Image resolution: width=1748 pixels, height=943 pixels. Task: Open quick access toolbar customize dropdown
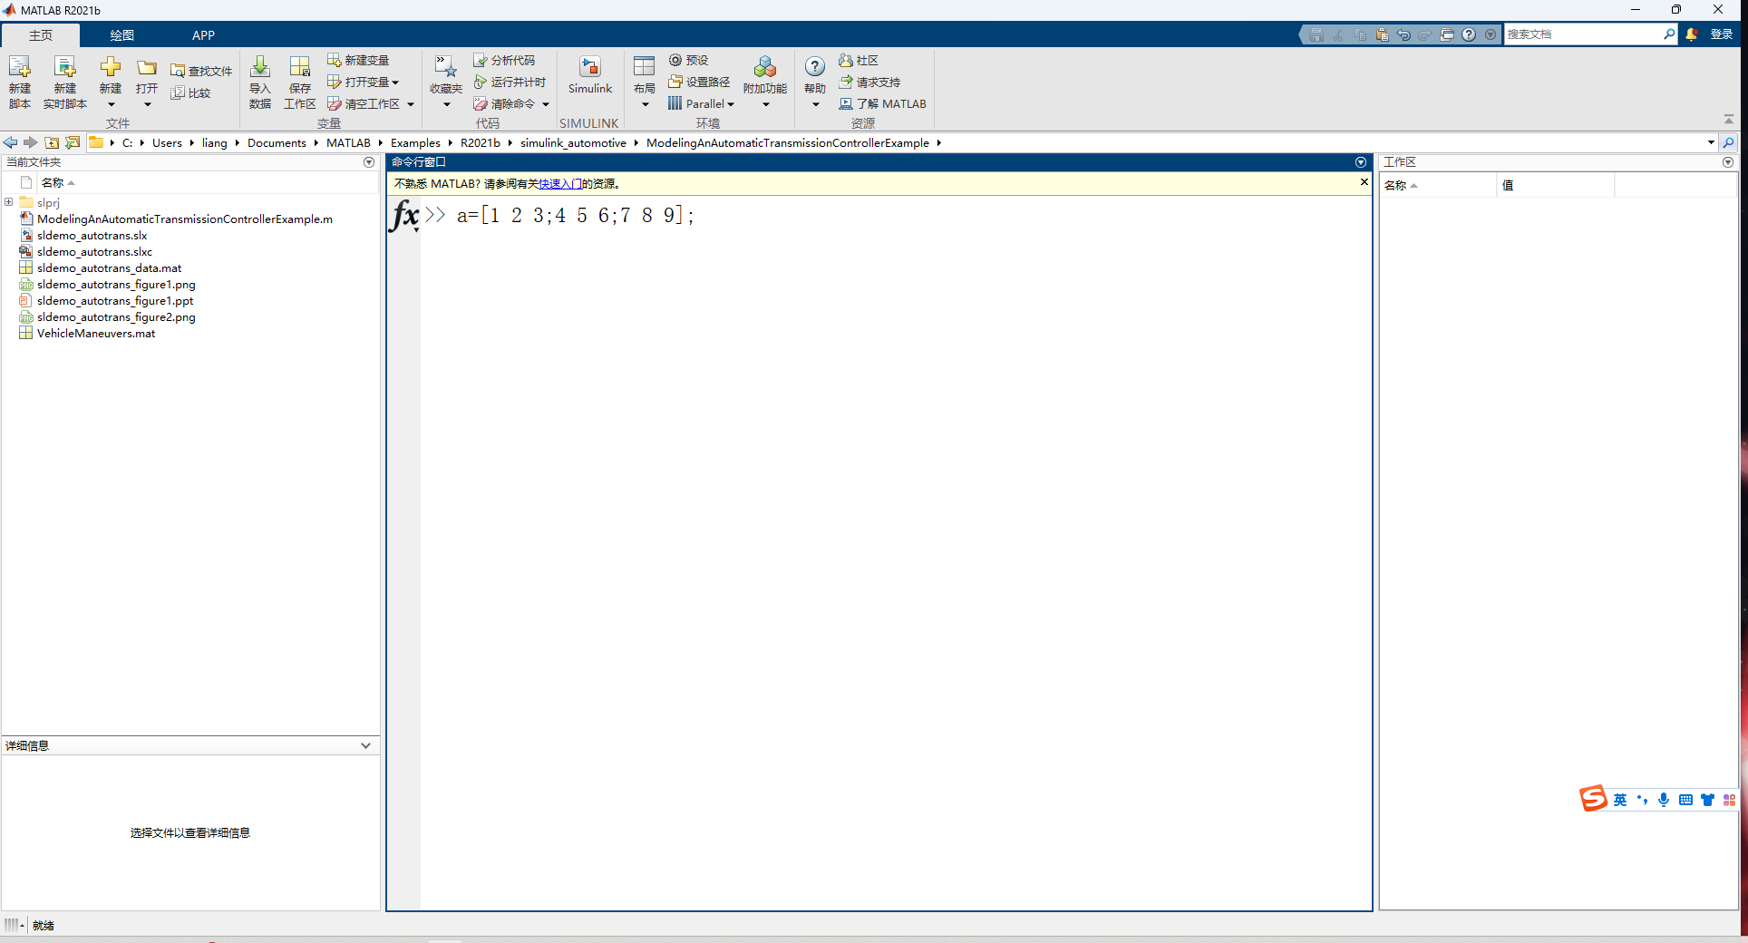[x=1491, y=34]
